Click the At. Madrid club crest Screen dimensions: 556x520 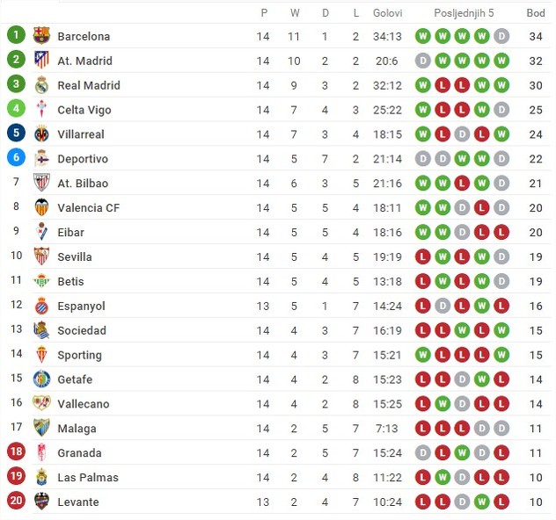coord(41,61)
